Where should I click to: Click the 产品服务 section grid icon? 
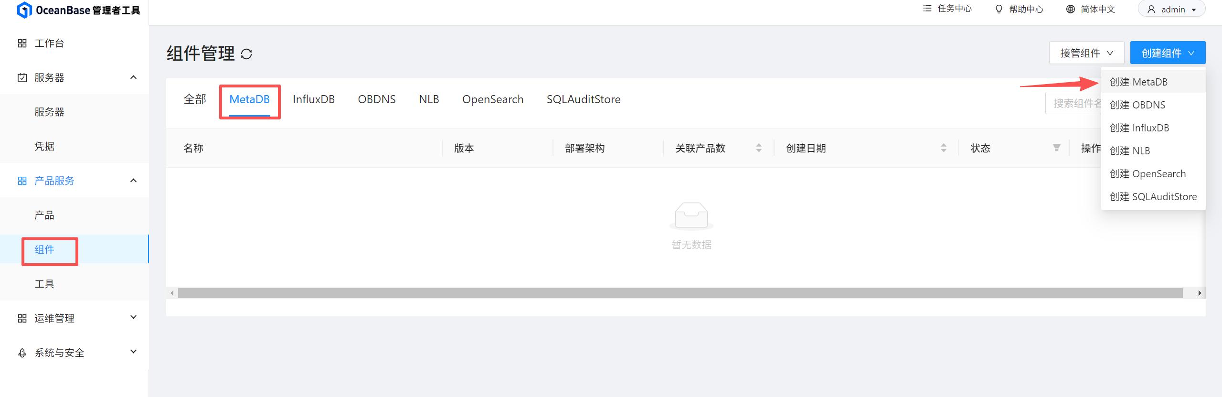(x=22, y=181)
